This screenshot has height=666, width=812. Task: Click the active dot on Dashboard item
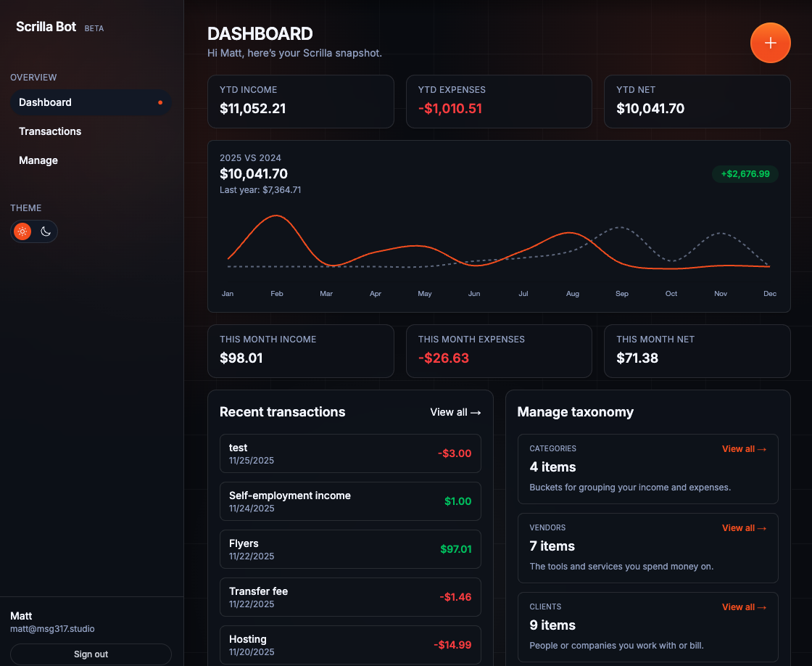(159, 102)
